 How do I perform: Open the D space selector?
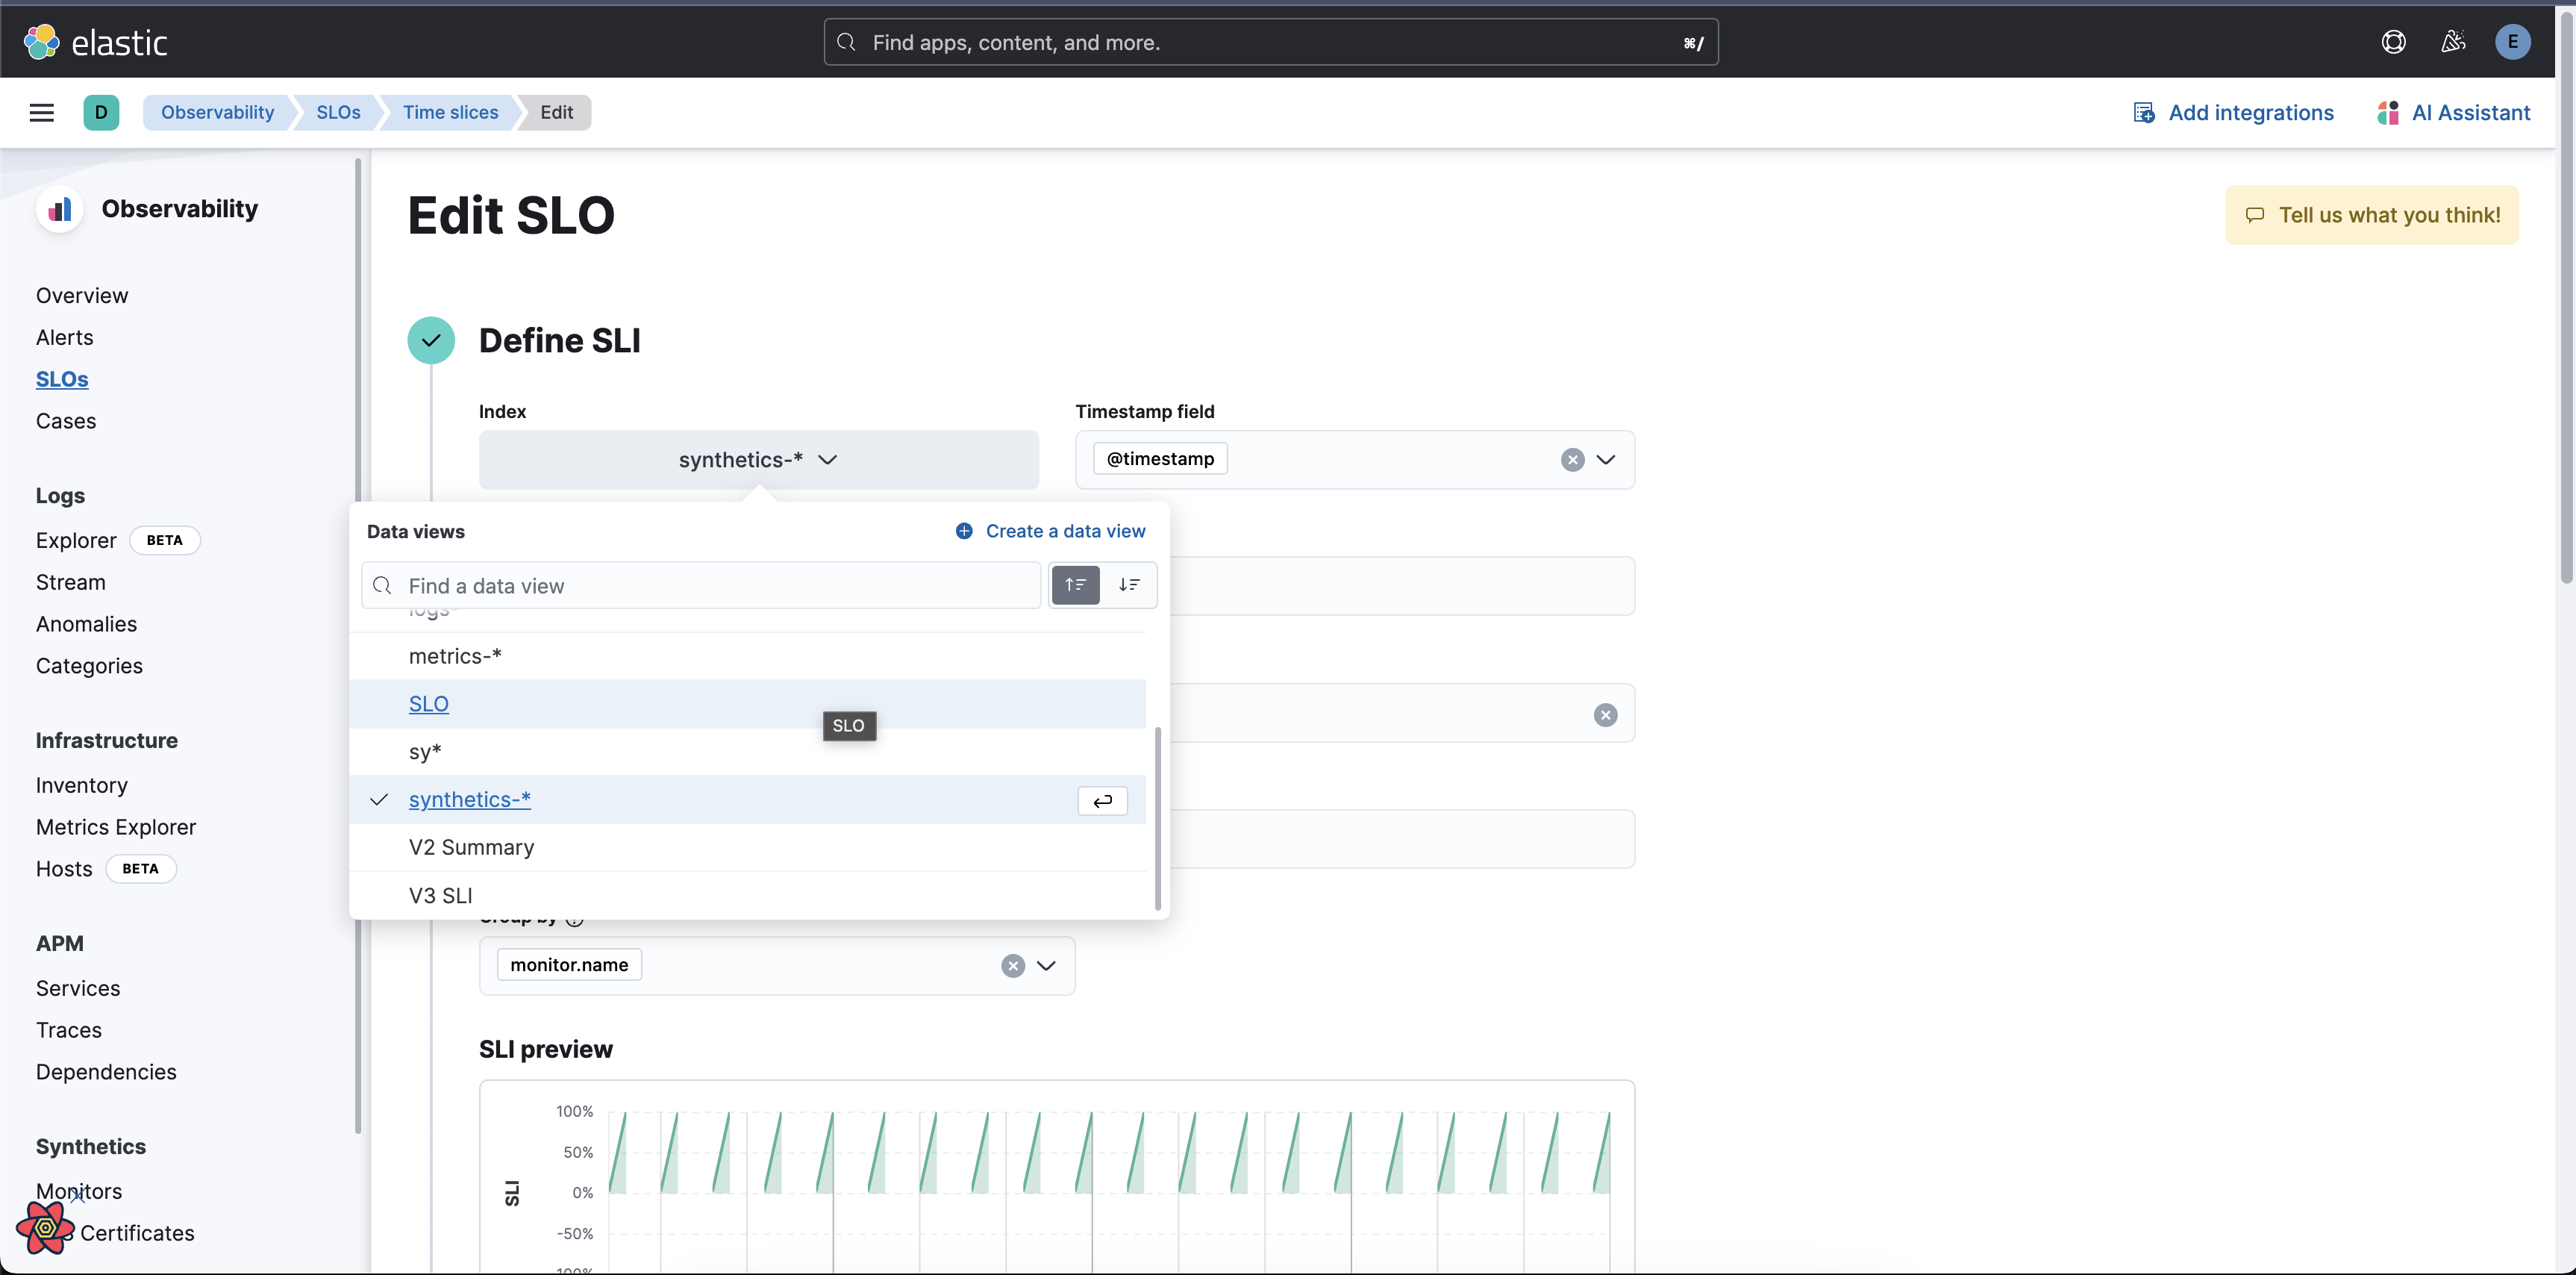101,113
